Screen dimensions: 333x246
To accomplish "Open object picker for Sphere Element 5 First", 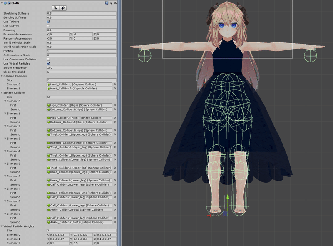I will tap(115, 168).
